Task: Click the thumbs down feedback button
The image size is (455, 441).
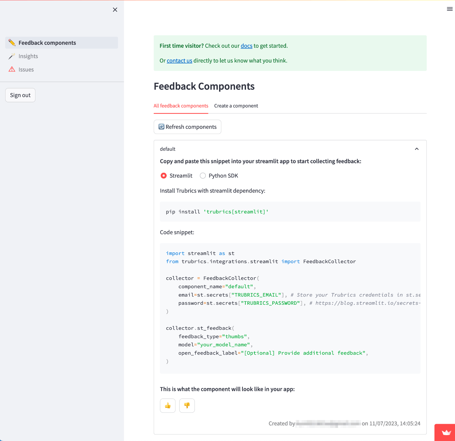Action: click(187, 406)
